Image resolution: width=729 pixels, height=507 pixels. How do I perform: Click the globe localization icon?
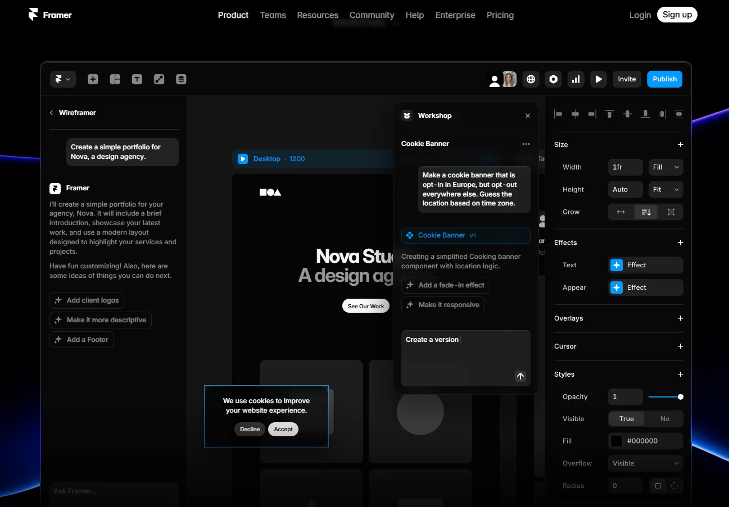[531, 79]
